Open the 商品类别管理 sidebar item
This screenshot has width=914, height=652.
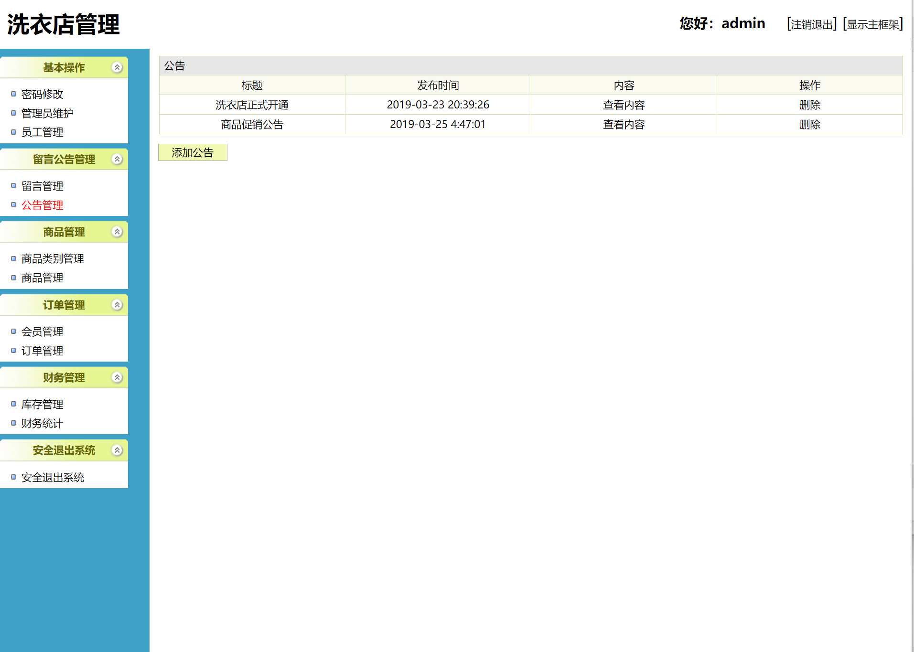(52, 258)
